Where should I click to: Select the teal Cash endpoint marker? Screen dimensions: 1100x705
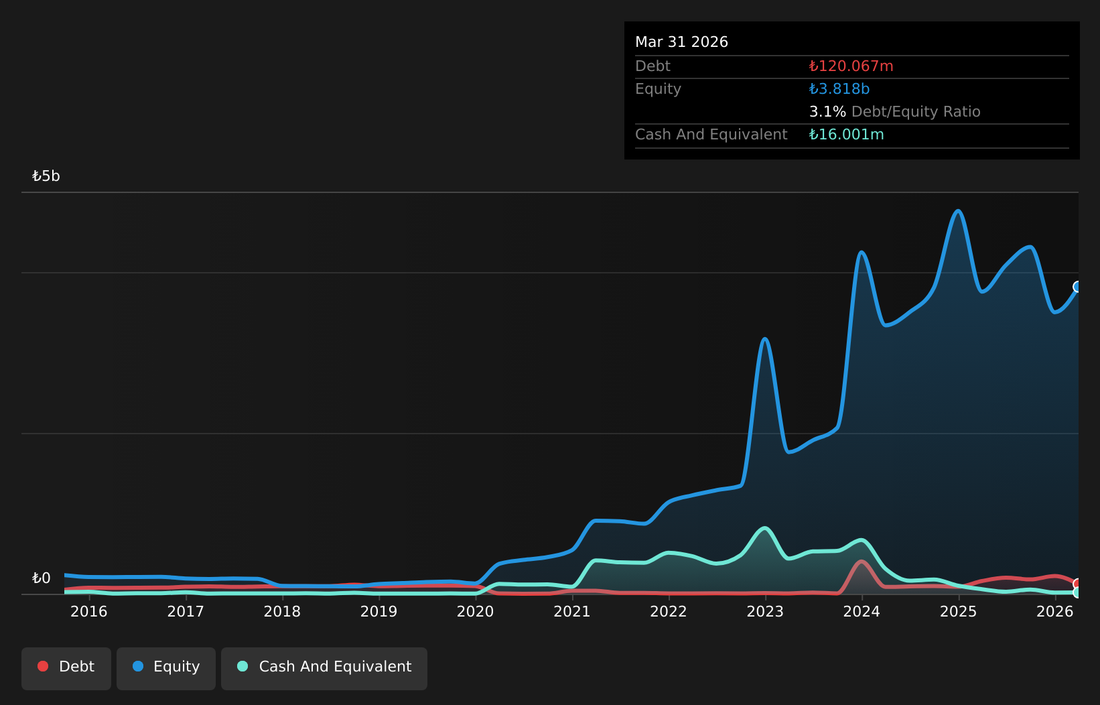point(1078,592)
